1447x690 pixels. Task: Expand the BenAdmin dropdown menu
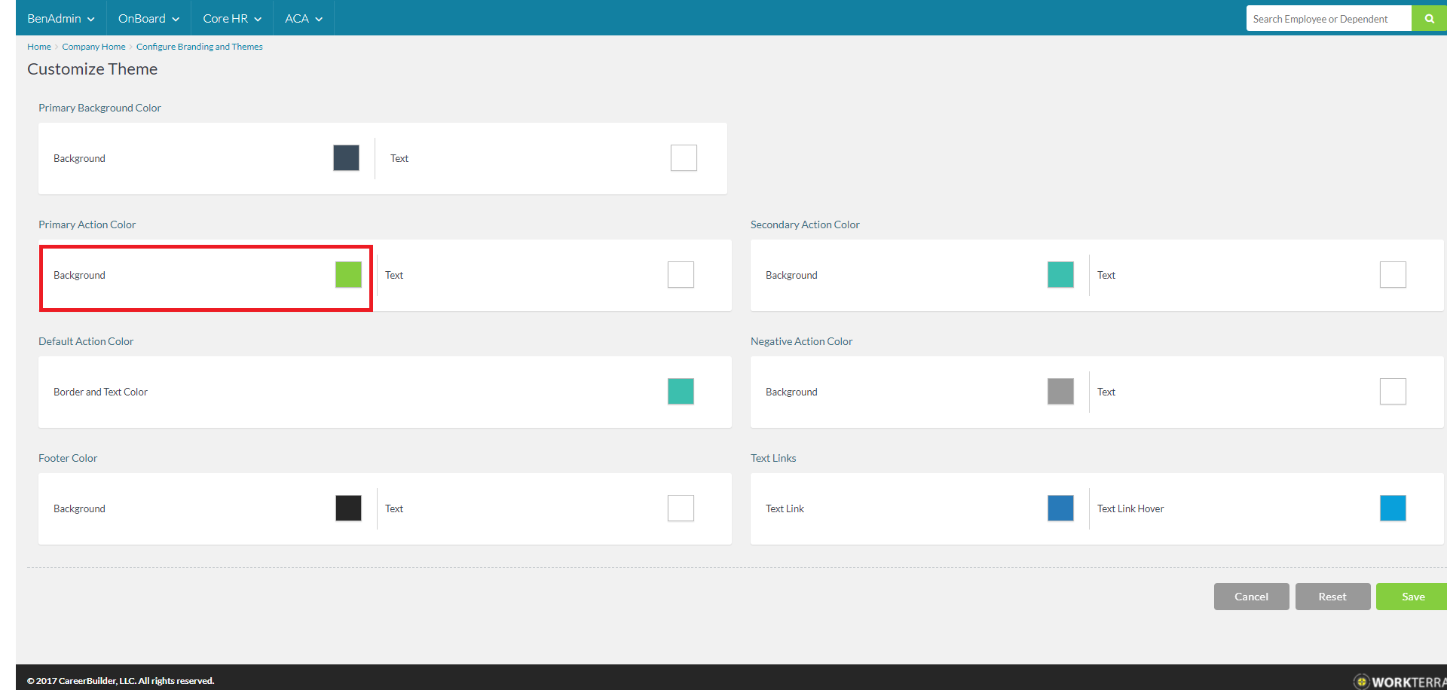point(60,19)
